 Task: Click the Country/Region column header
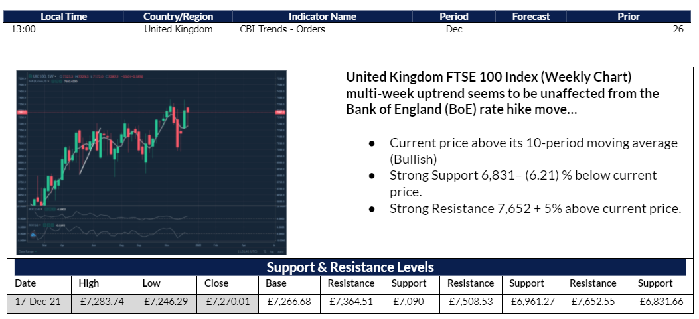(x=179, y=17)
